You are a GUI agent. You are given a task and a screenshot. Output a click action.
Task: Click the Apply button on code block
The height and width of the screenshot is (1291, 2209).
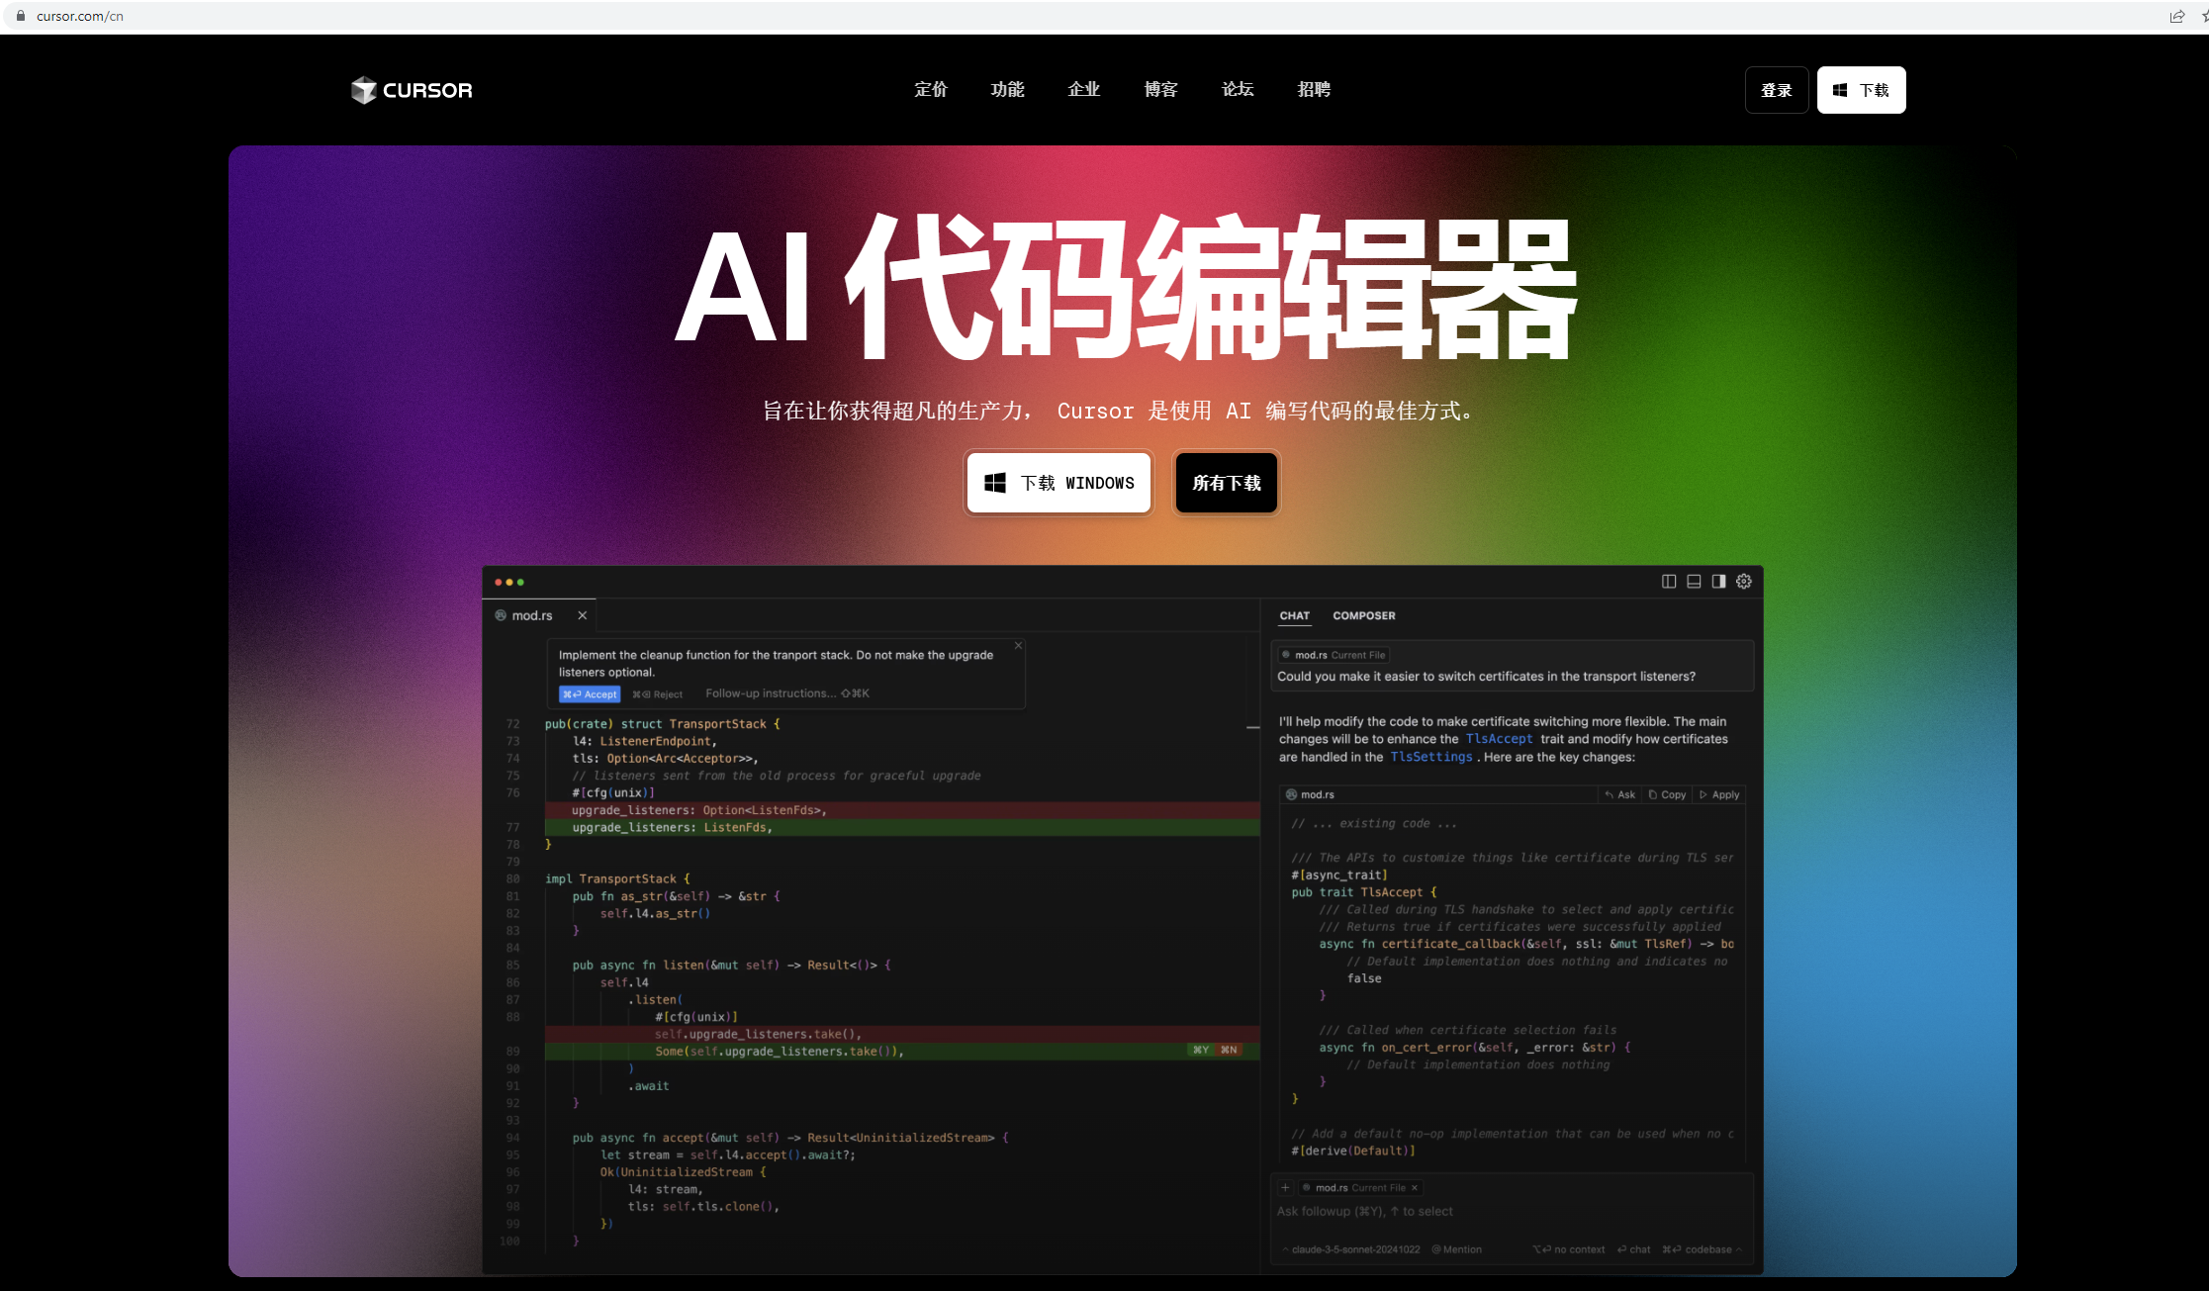coord(1719,794)
